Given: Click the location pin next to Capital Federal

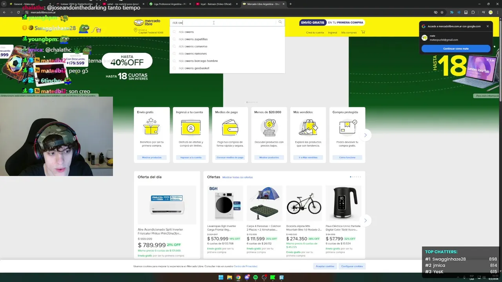Looking at the screenshot, I should (x=136, y=30).
